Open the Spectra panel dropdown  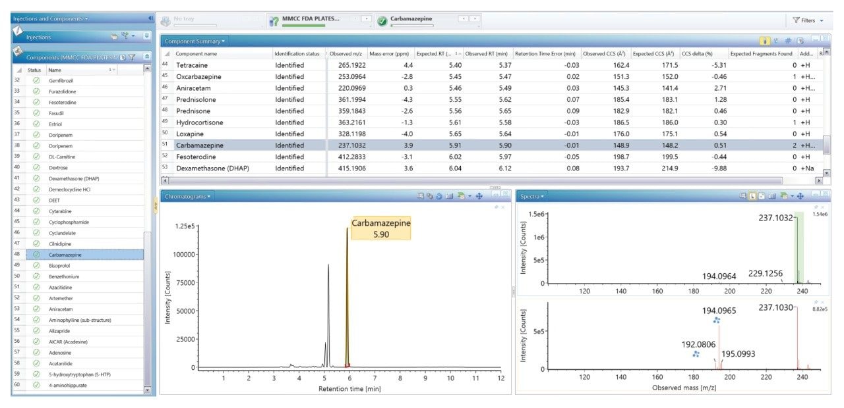(x=531, y=195)
